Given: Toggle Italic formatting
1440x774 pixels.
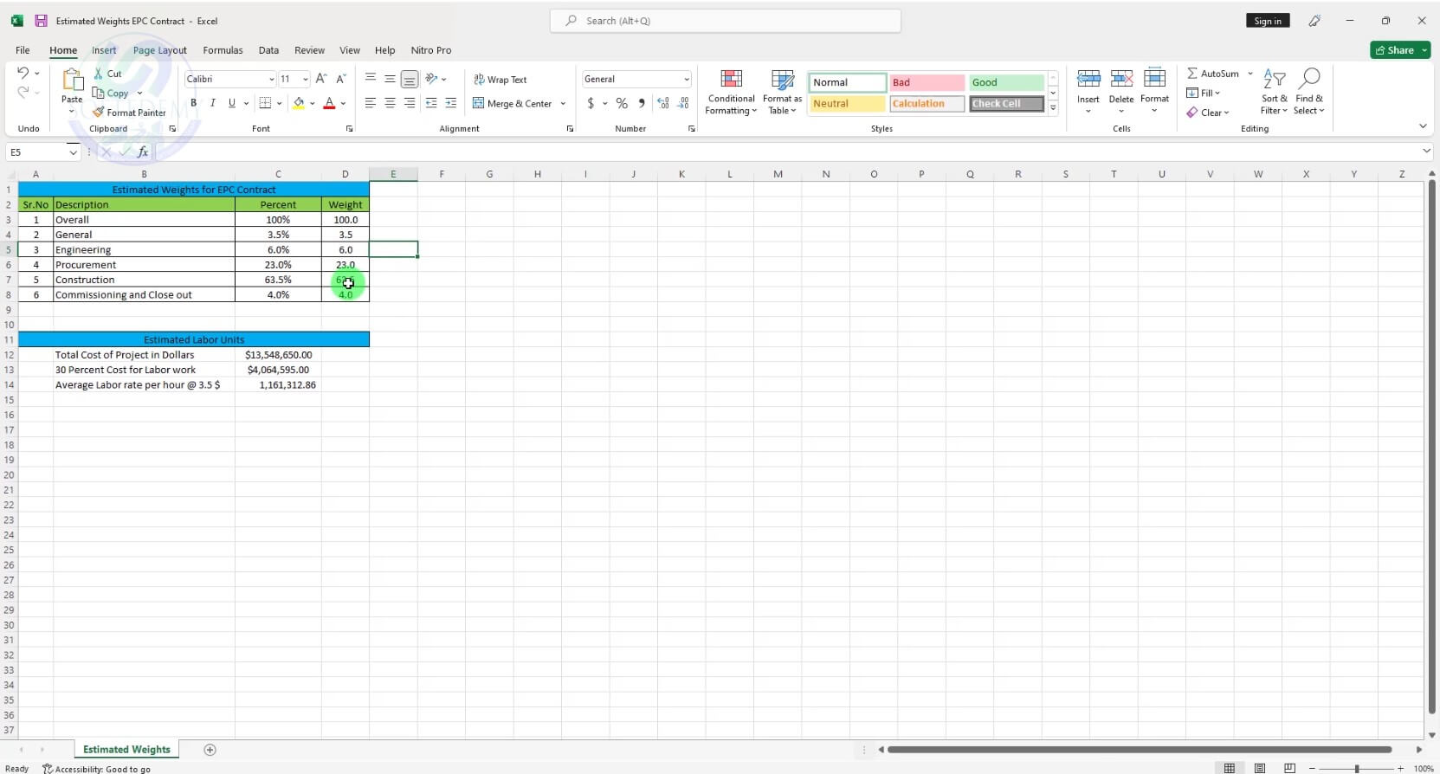Looking at the screenshot, I should [212, 103].
